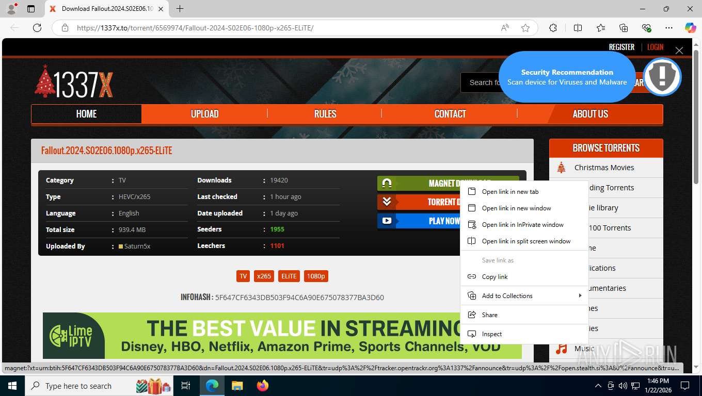Open File Explorer from the taskbar
Image resolution: width=702 pixels, height=396 pixels.
[x=237, y=386]
